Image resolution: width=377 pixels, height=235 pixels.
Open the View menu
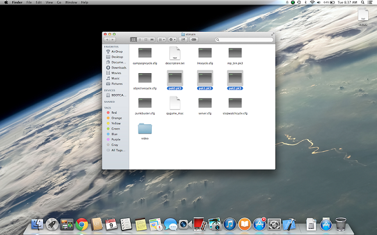click(49, 2)
